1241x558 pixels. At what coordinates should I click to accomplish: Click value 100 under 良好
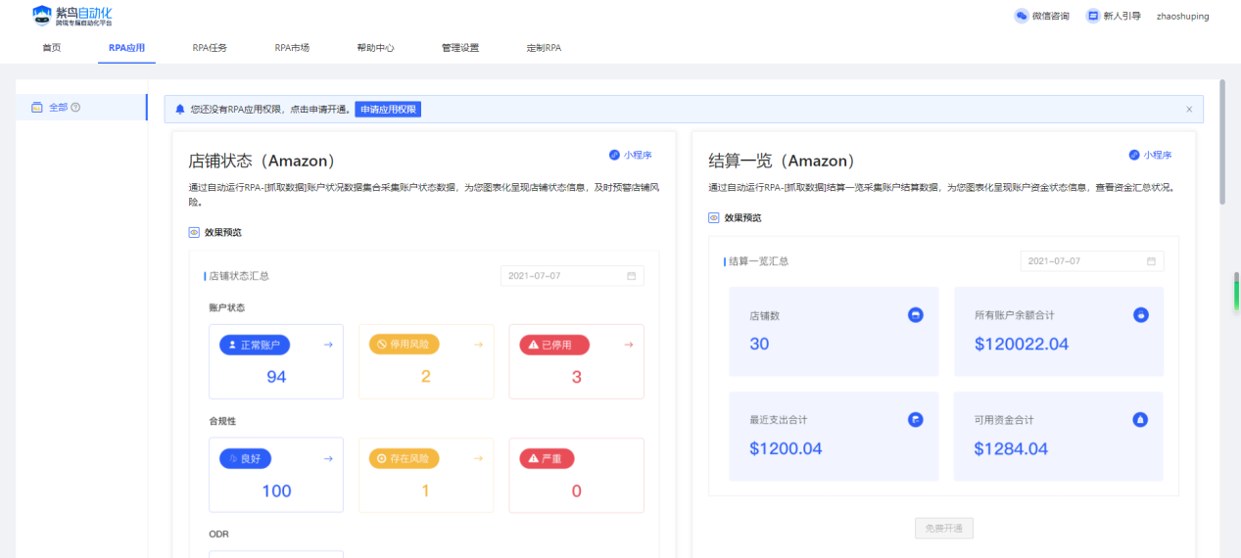click(276, 490)
